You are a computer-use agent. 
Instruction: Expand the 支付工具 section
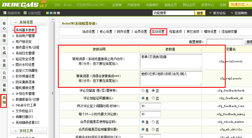29,131
